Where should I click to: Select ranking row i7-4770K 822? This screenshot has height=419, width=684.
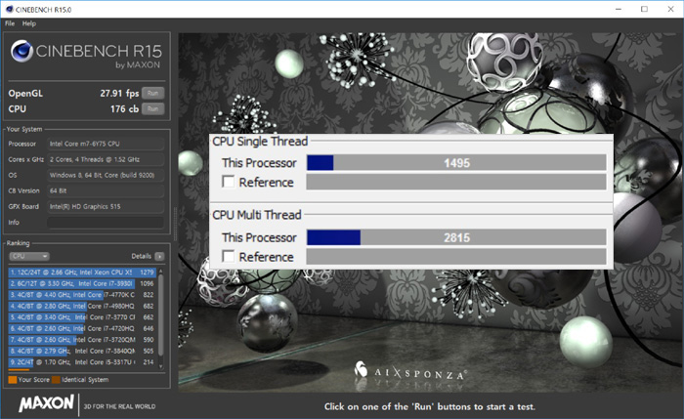pos(82,295)
